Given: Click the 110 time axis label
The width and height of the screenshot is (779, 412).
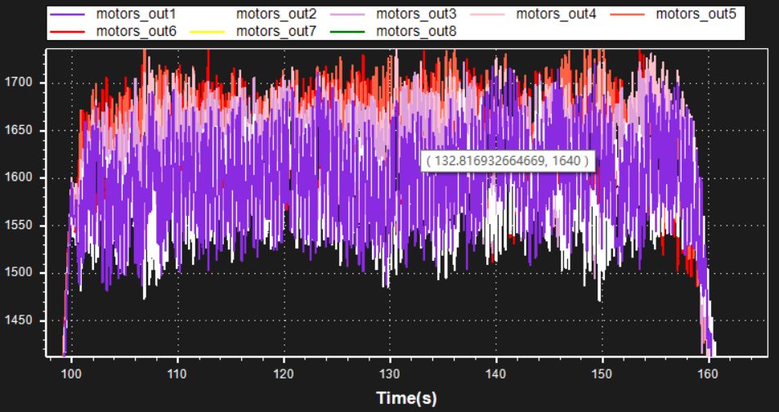Looking at the screenshot, I should (177, 374).
